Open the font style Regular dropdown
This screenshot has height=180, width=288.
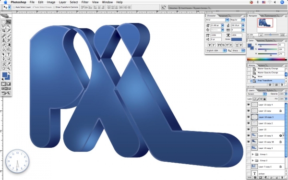[243, 20]
